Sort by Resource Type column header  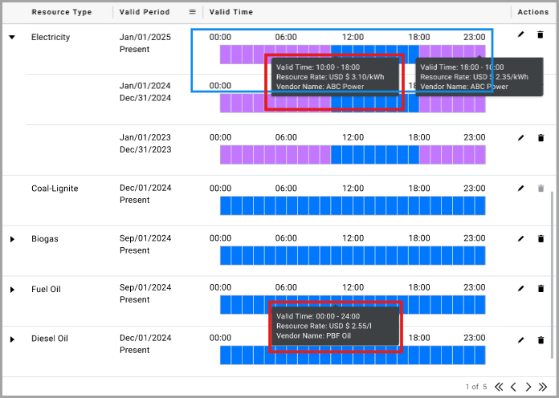(61, 12)
